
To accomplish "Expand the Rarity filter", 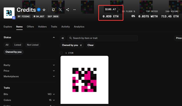I will point(29,65).
